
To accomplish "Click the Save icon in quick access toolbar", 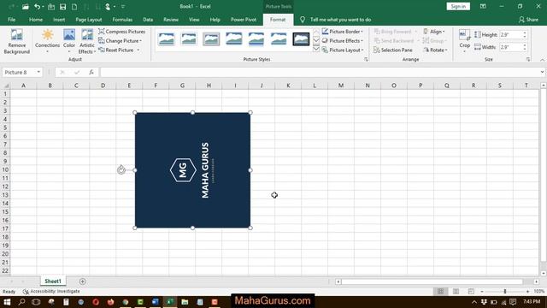I will point(62,7).
